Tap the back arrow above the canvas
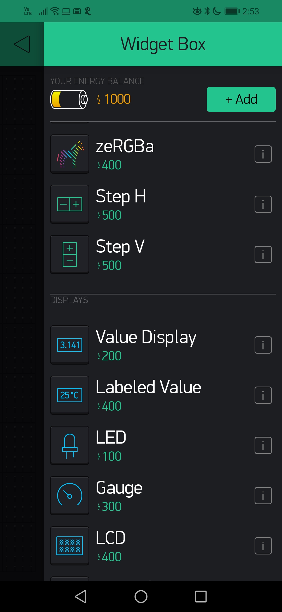This screenshot has height=612, width=282. click(22, 44)
